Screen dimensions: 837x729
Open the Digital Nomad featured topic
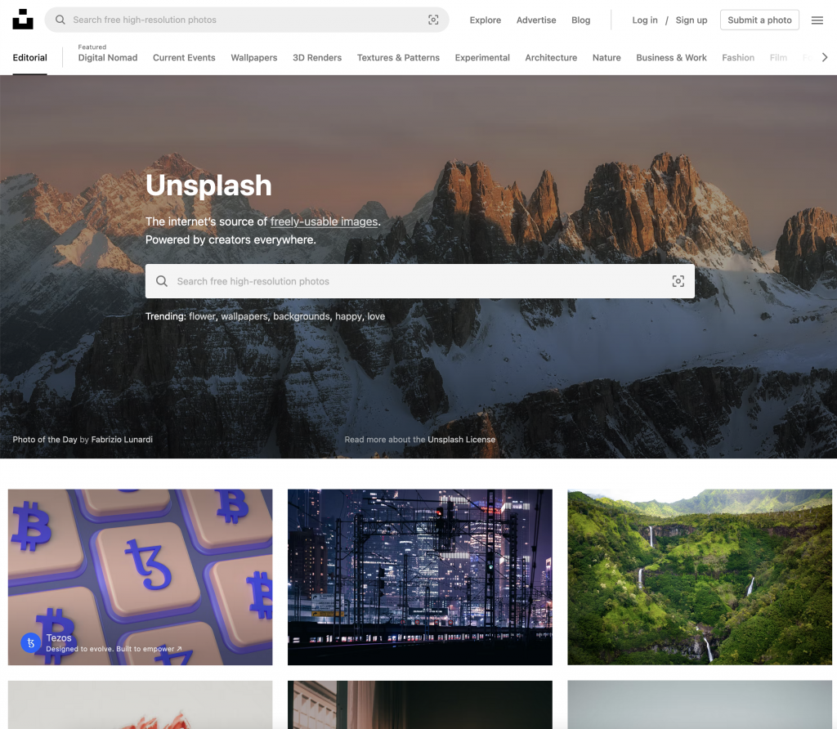pyautogui.click(x=108, y=58)
